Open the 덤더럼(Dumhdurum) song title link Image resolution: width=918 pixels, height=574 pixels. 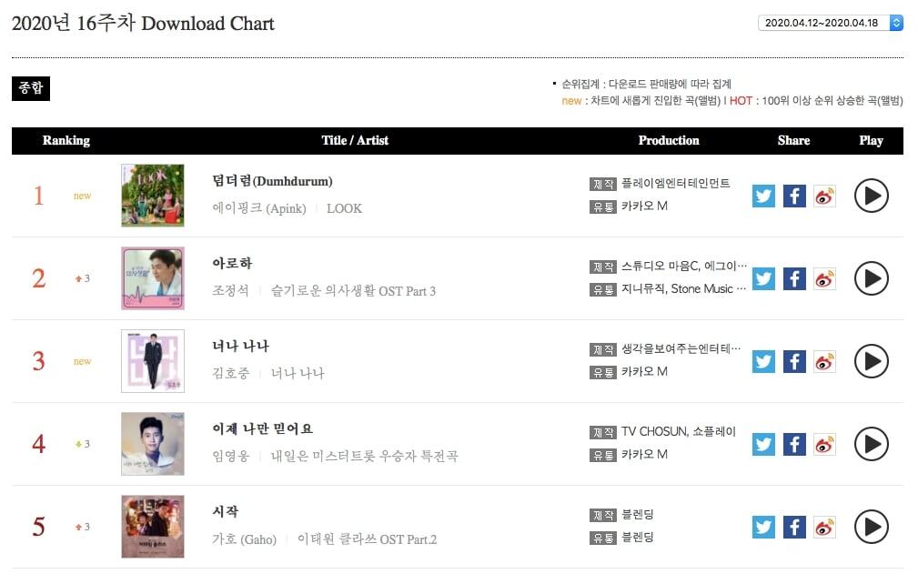(272, 181)
